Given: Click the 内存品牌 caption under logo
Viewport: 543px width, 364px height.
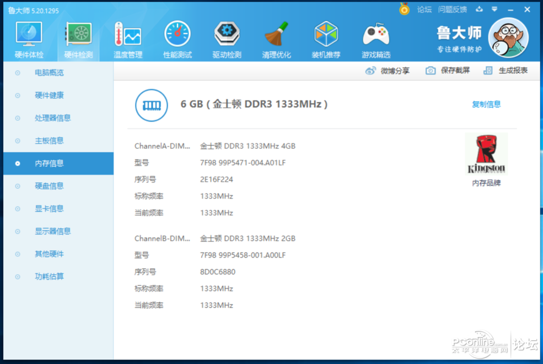Looking at the screenshot, I should tap(486, 183).
